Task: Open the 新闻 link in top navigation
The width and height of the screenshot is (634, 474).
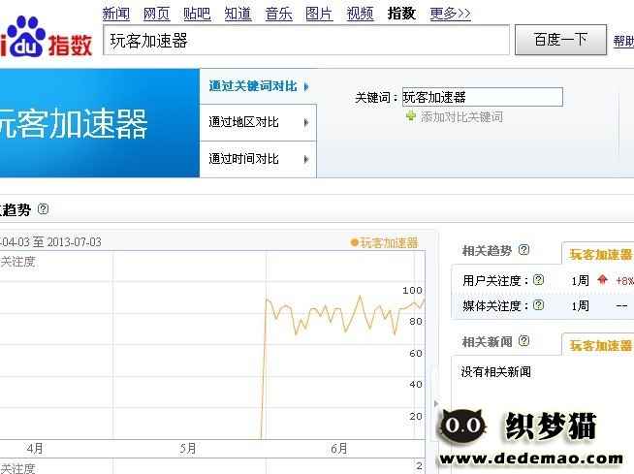Action: click(116, 14)
